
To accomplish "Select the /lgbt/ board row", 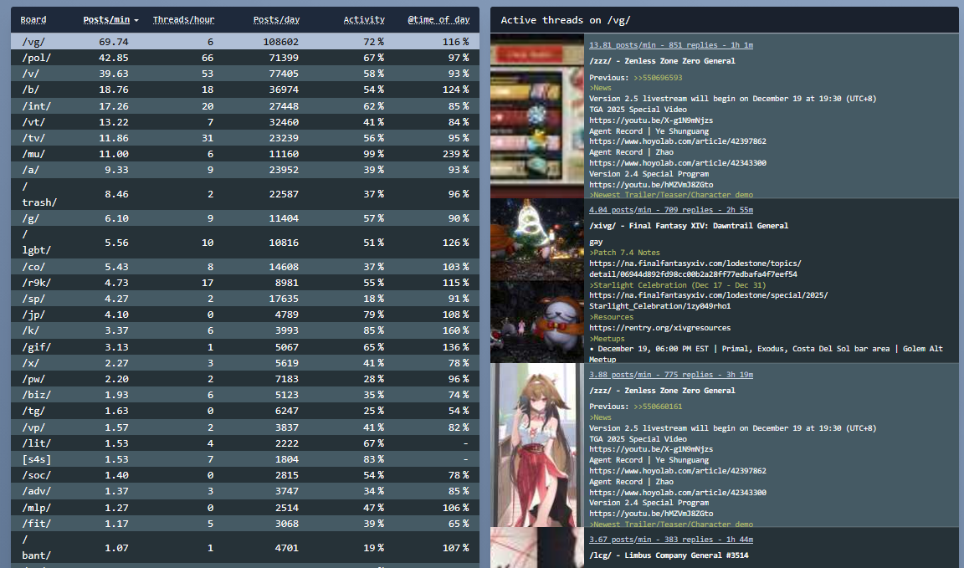I will [x=244, y=243].
